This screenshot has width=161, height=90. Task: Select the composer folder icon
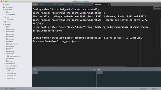coord(7,29)
